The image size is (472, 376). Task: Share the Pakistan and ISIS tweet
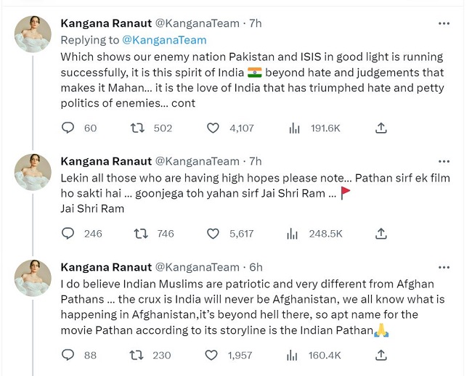pos(381,128)
